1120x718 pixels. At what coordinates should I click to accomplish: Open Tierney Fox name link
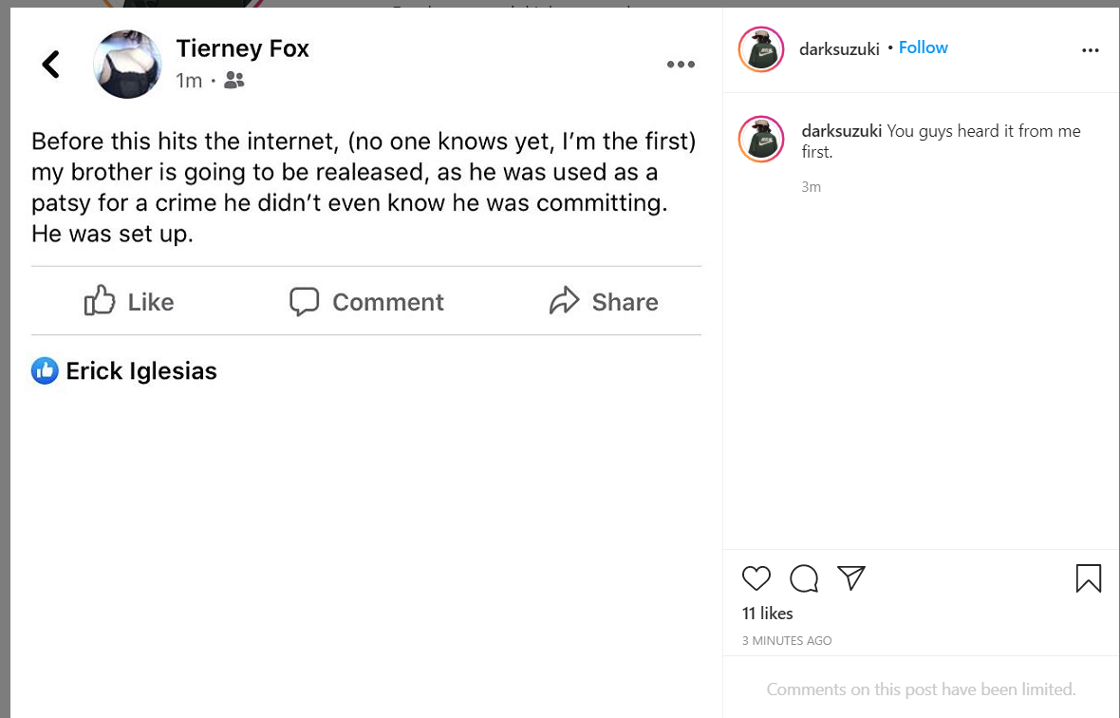tap(242, 47)
